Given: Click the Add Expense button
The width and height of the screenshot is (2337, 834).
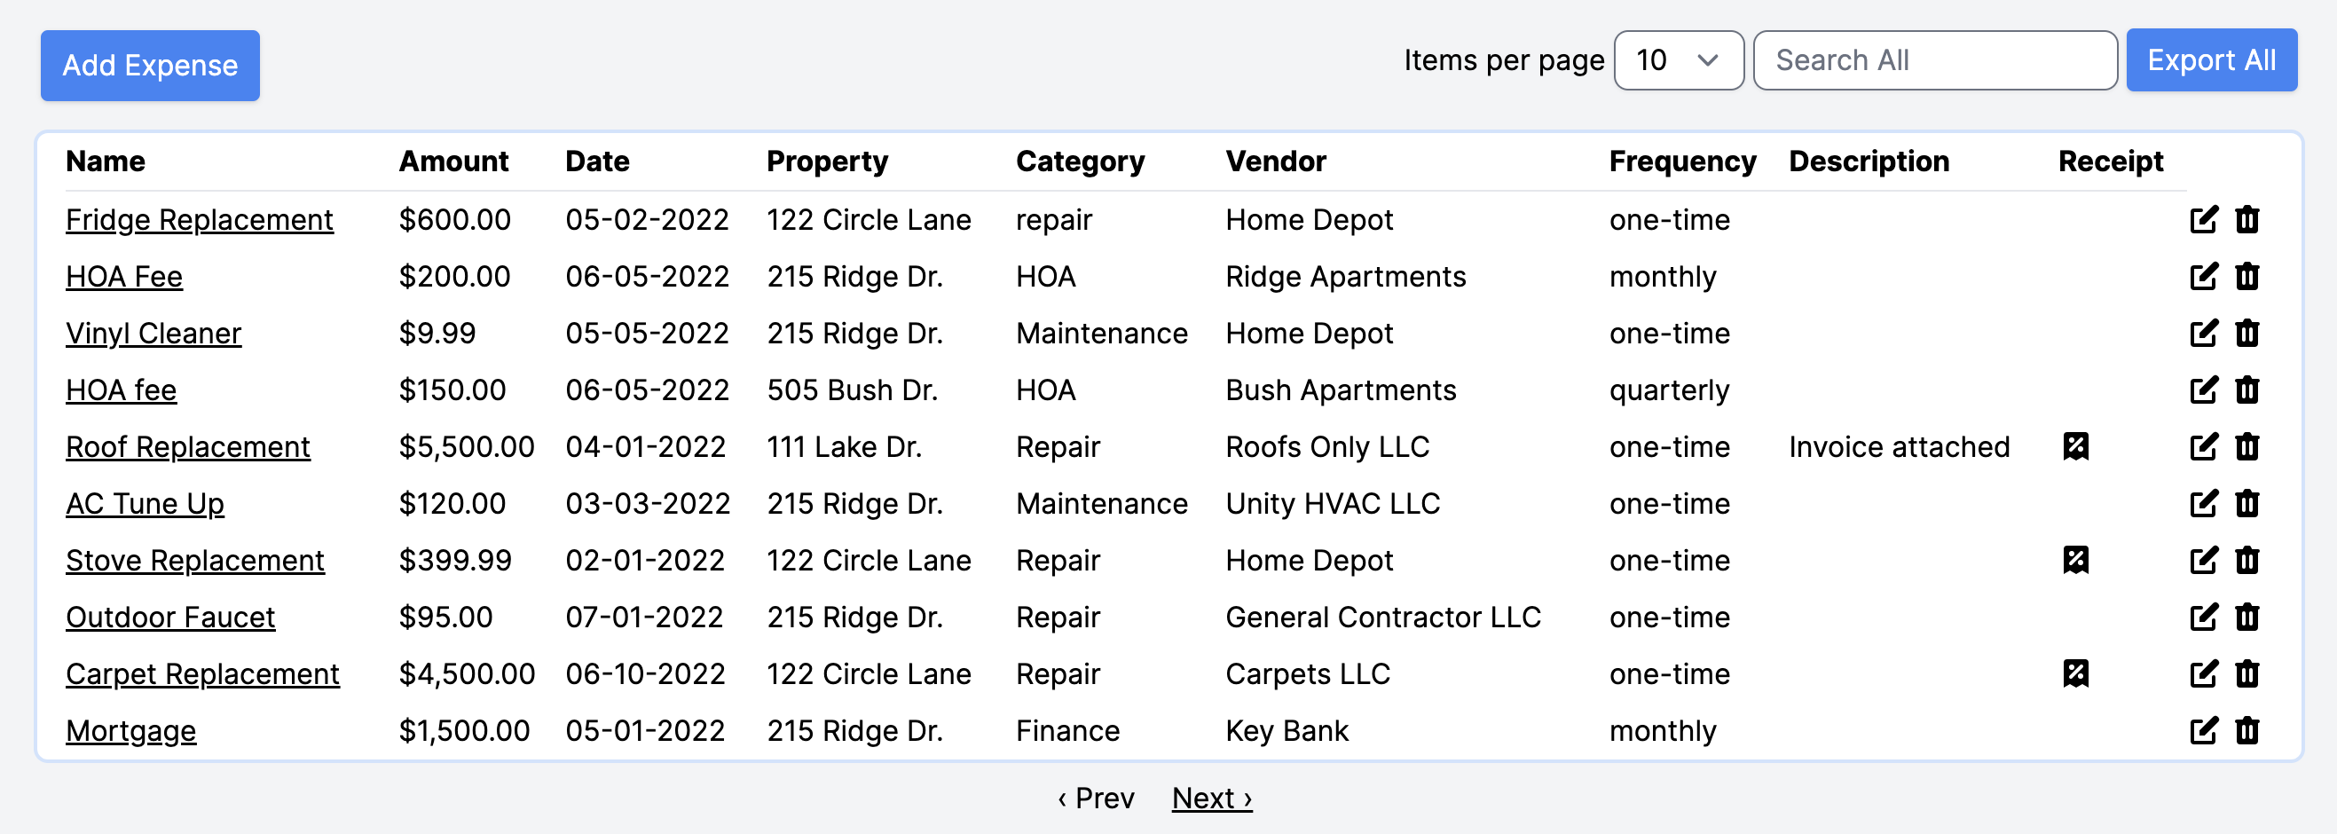Looking at the screenshot, I should click(x=150, y=66).
